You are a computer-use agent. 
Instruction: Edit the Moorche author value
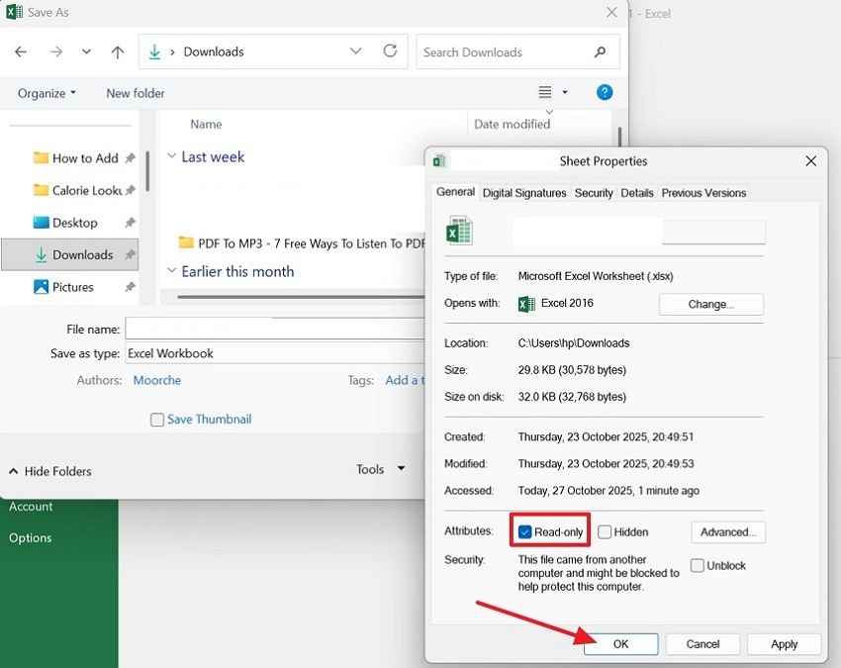pos(157,380)
